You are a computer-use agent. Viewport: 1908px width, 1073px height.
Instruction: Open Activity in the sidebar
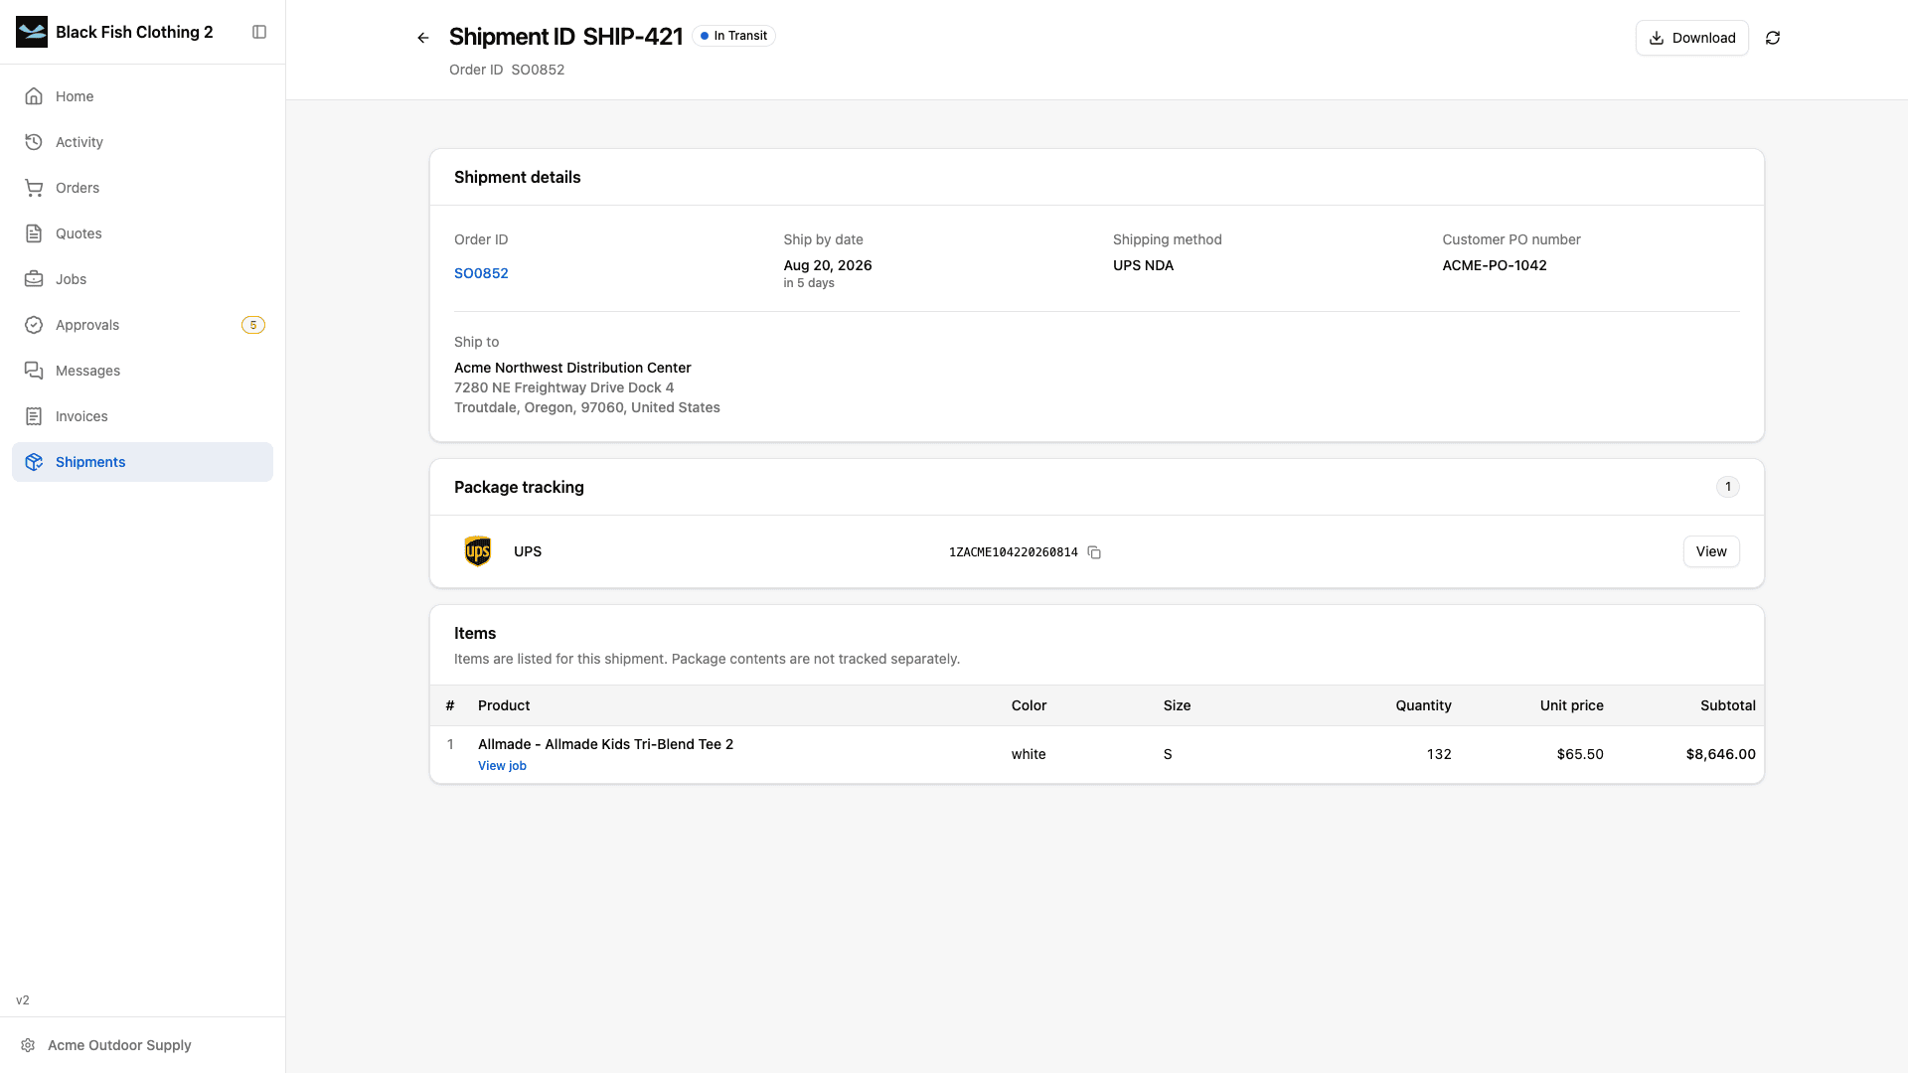[x=142, y=142]
